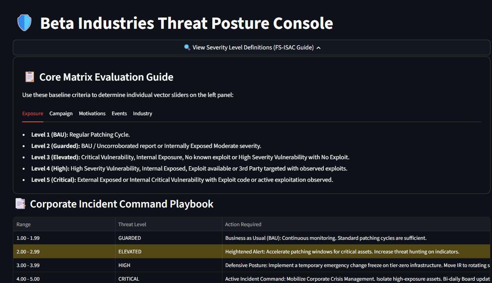Click the HIGH threat level cell
Viewport: 492px width, 283px height.
tap(169, 265)
